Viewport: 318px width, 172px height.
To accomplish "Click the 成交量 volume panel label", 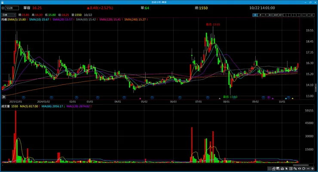I will [x=6, y=106].
